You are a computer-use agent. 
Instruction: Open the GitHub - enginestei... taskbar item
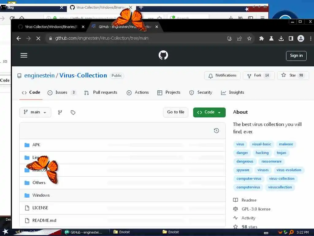[x=86, y=232]
